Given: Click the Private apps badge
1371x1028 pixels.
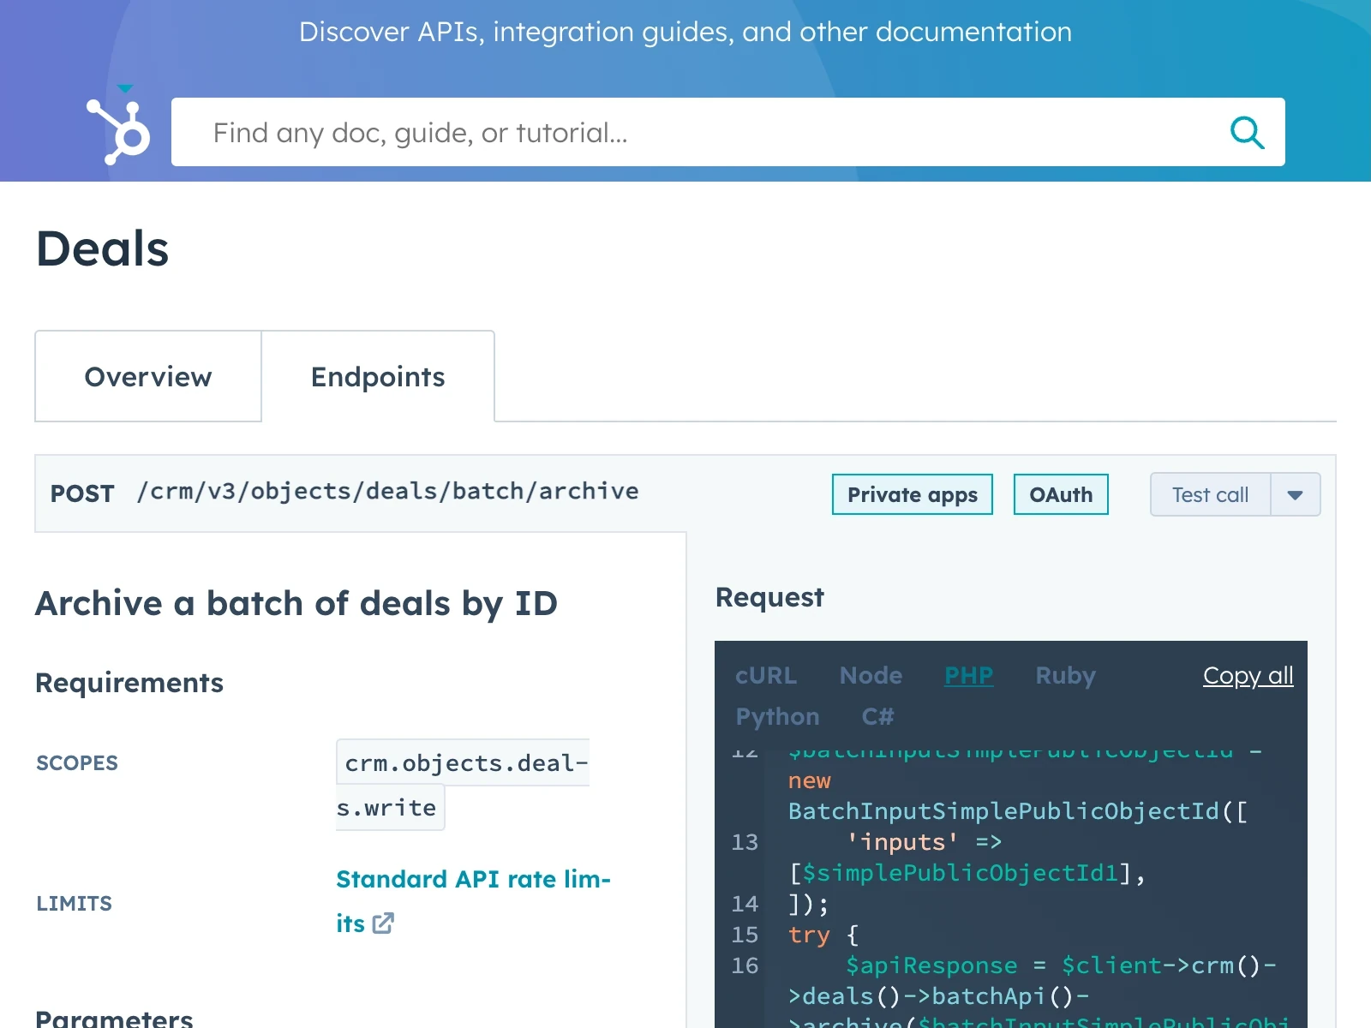Looking at the screenshot, I should tap(913, 495).
